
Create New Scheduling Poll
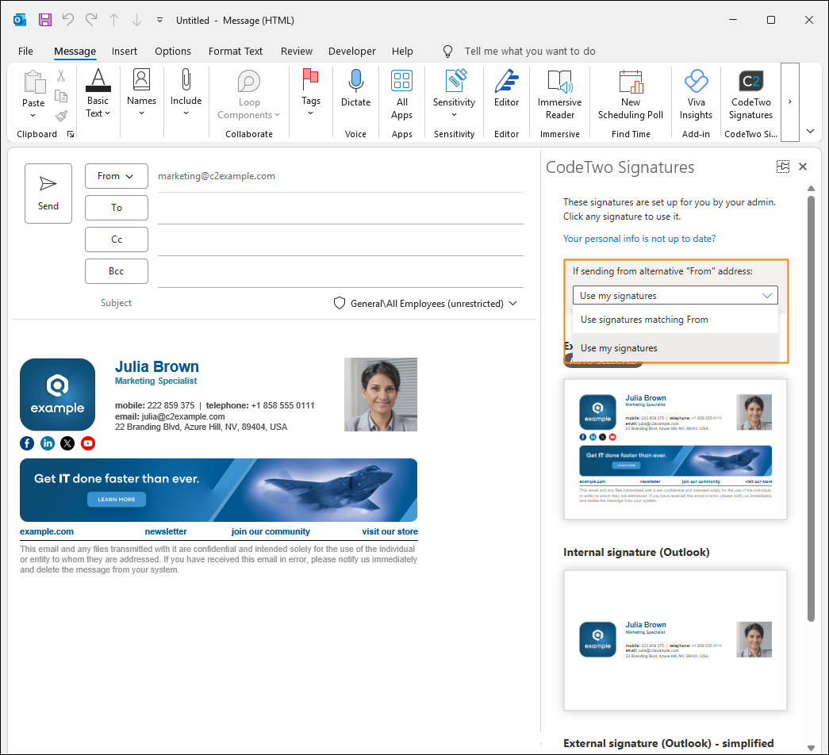[631, 95]
